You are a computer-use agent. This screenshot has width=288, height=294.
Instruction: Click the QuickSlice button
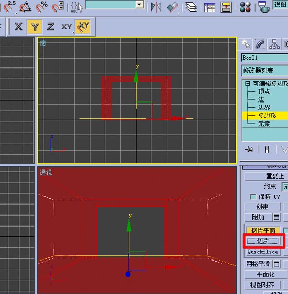point(262,252)
